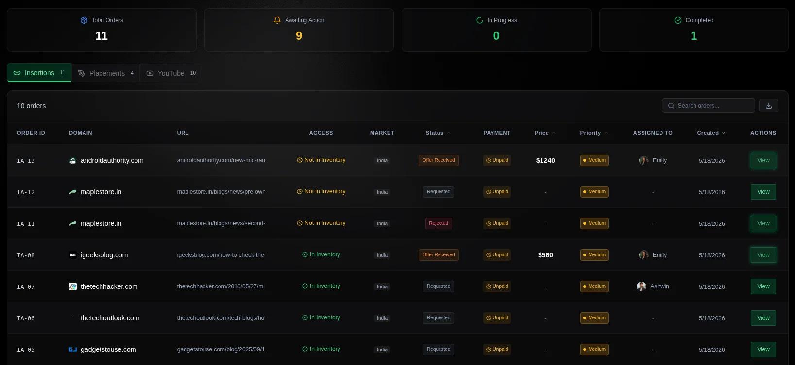795x365 pixels.
Task: View order IA-12
Action: point(763,192)
